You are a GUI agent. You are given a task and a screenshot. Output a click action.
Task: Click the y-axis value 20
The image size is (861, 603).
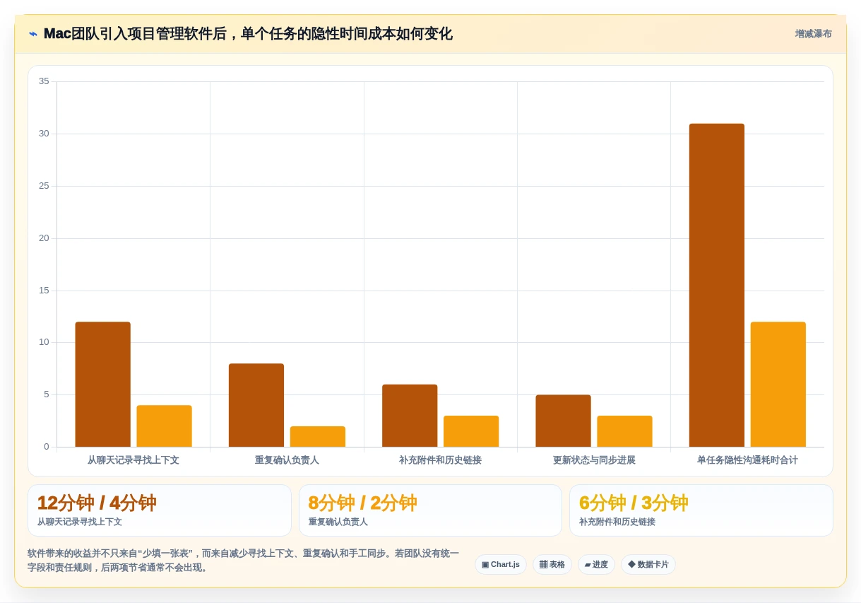44,238
